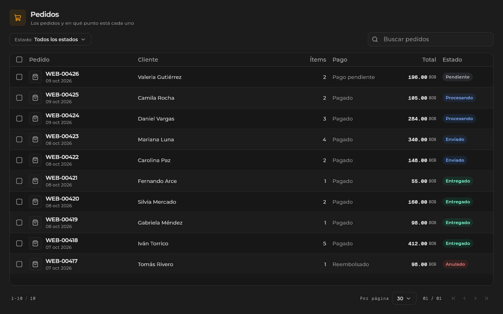The width and height of the screenshot is (503, 314).
Task: Click the magnifier icon in search field
Action: [375, 39]
